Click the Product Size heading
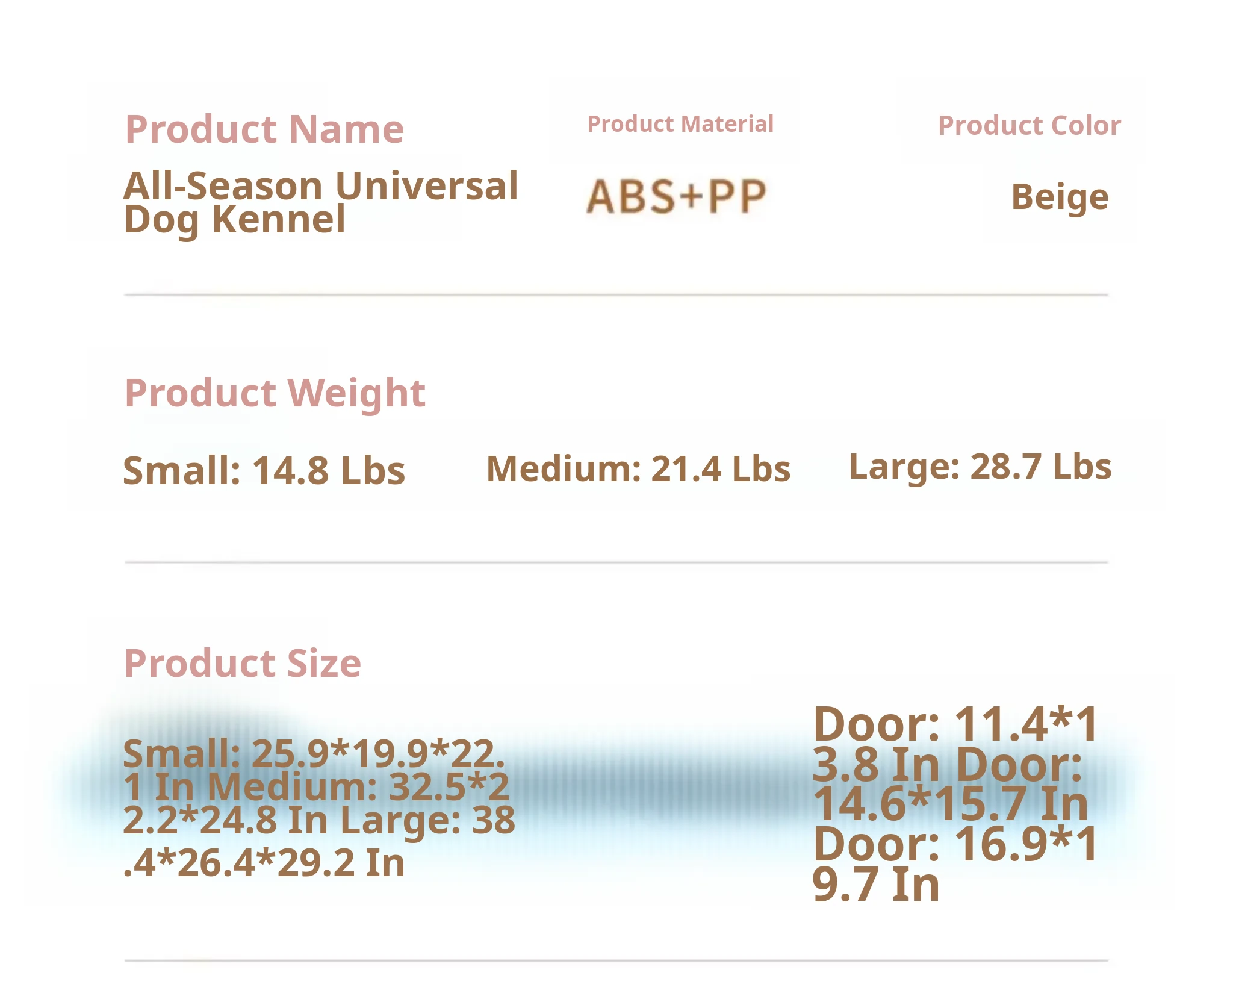 (243, 663)
